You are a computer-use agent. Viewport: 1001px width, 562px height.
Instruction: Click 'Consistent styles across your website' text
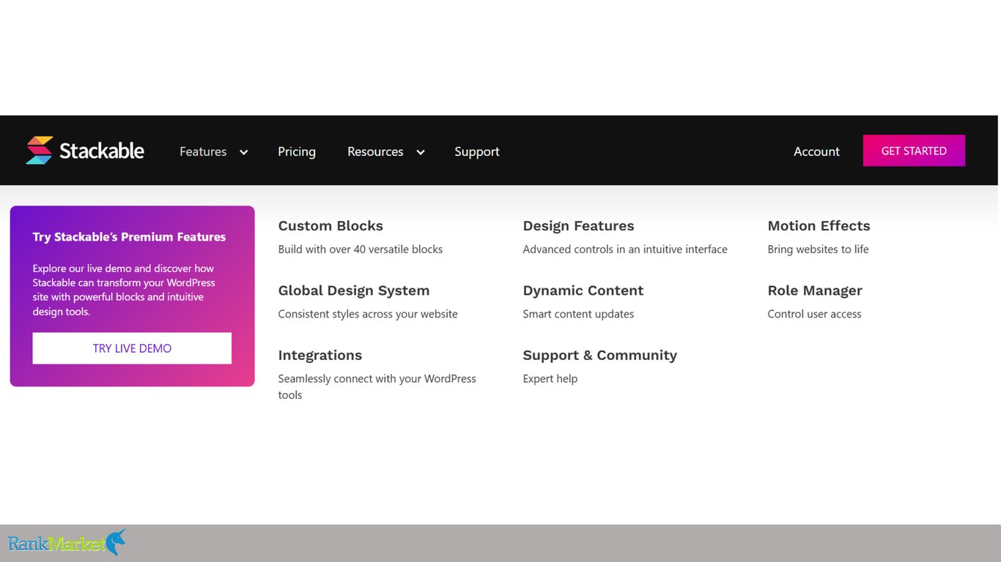pos(368,314)
